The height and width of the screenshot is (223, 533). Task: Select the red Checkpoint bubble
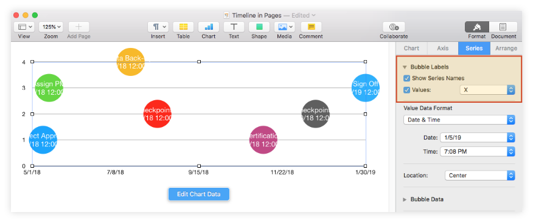pos(158,114)
